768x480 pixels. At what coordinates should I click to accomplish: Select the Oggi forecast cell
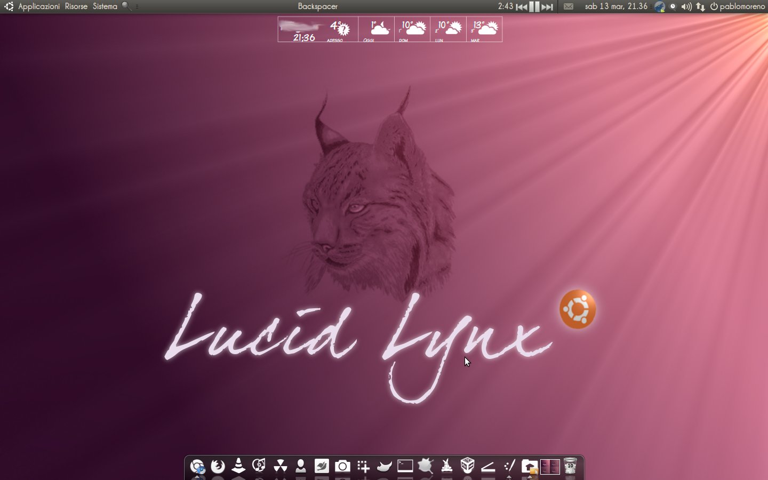point(377,29)
